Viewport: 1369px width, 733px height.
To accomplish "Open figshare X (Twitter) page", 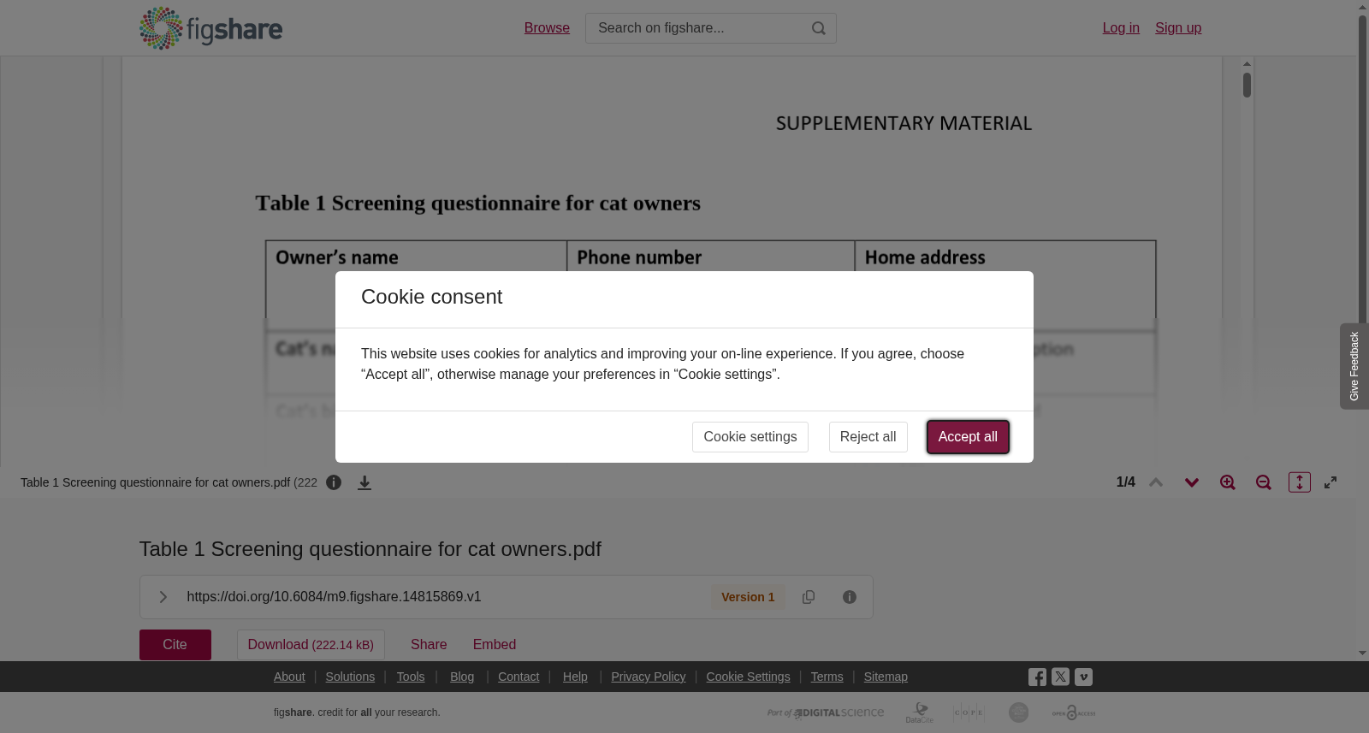I will 1060,677.
